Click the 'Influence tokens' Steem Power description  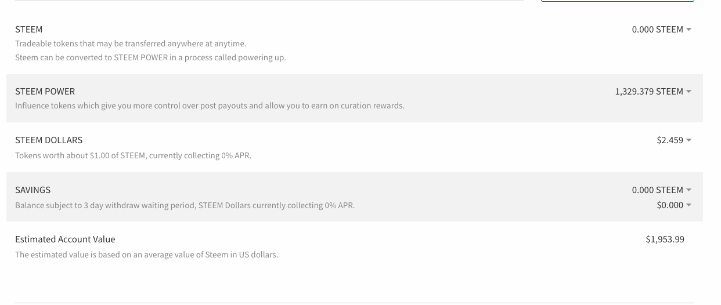tap(210, 106)
